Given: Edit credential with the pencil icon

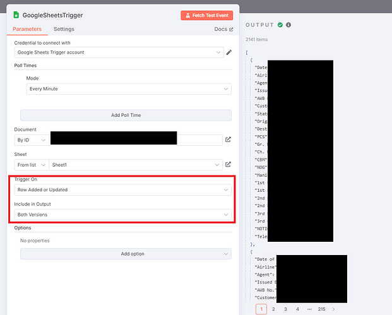Looking at the screenshot, I should coord(229,52).
